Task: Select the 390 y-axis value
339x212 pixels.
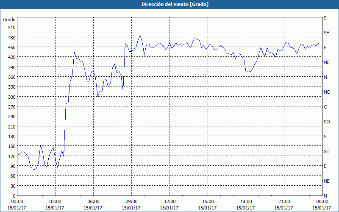Action: tap(12, 67)
